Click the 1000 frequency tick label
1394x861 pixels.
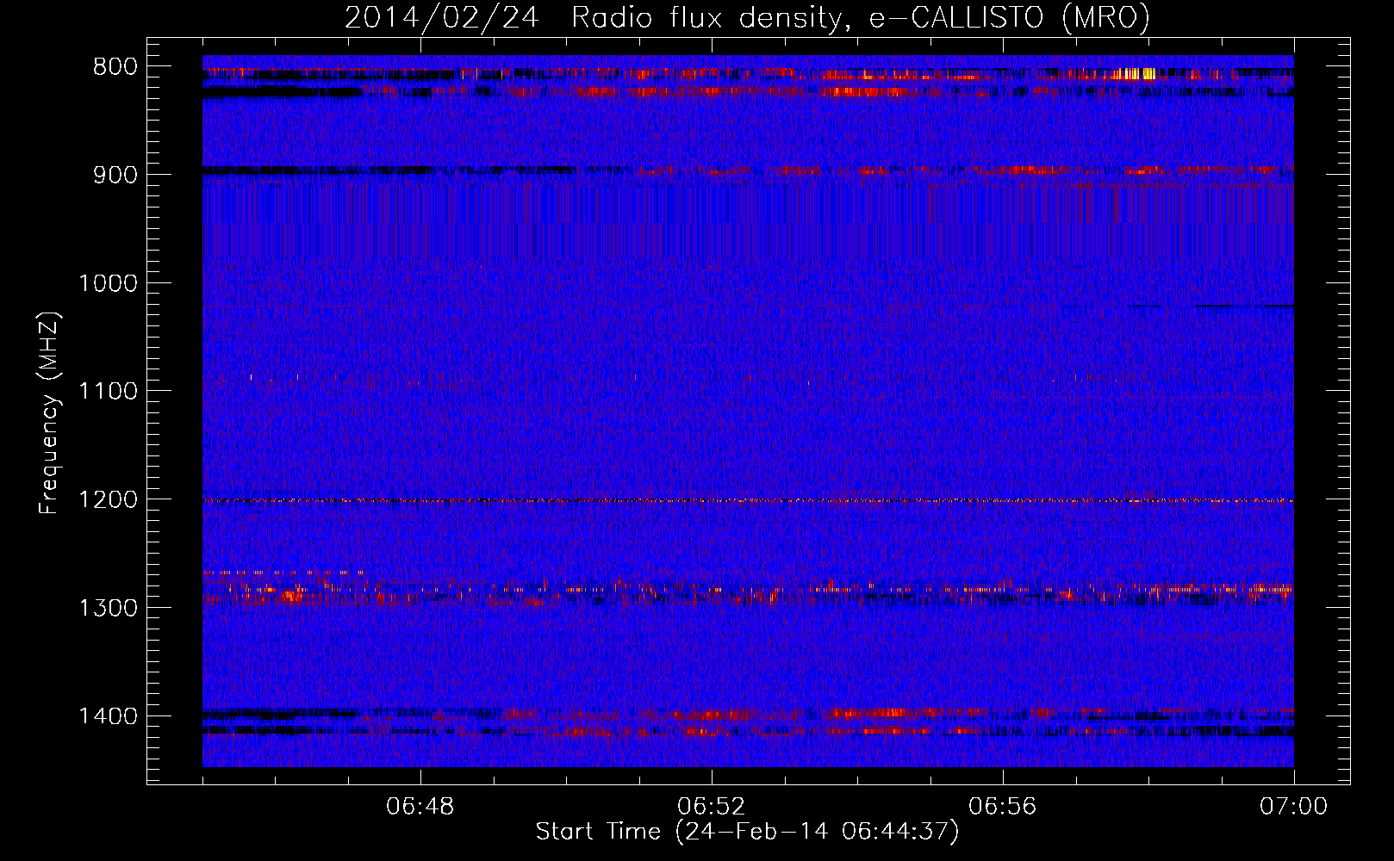[108, 283]
